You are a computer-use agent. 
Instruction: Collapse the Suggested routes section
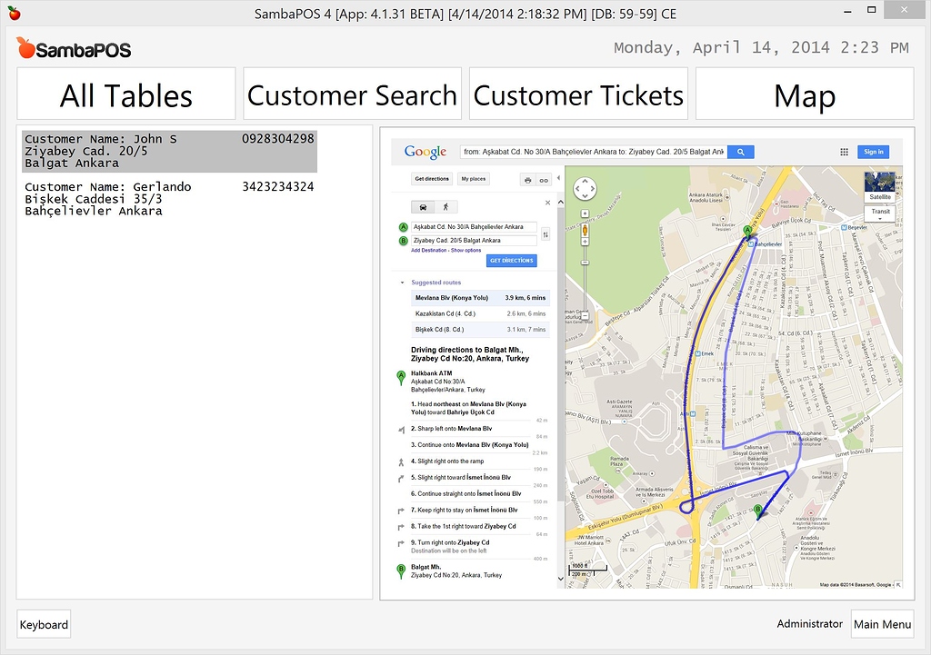tap(400, 282)
